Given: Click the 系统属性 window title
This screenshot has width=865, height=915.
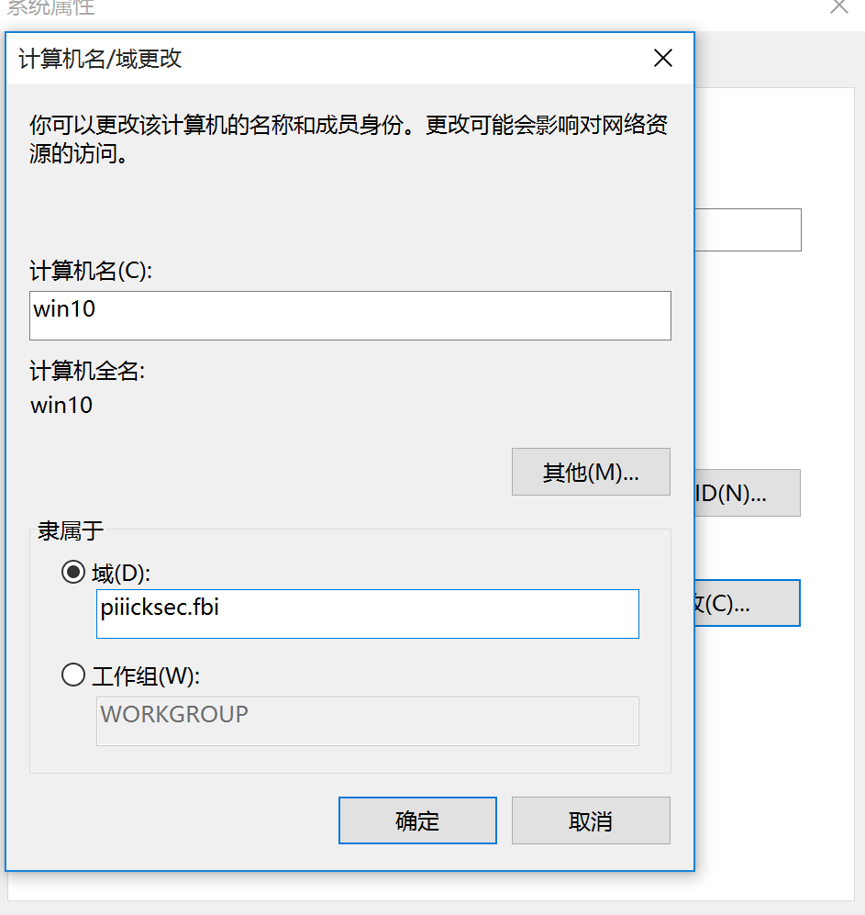Looking at the screenshot, I should (x=51, y=8).
